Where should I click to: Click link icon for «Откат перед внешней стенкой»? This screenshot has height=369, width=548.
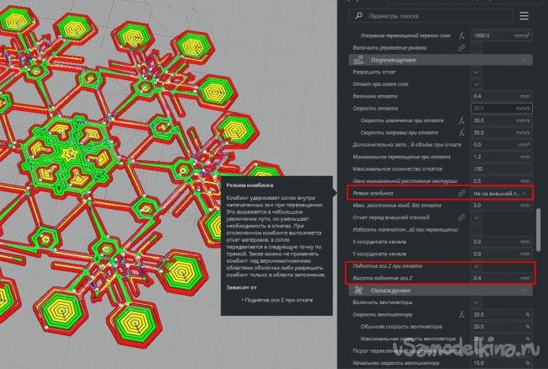coord(462,217)
